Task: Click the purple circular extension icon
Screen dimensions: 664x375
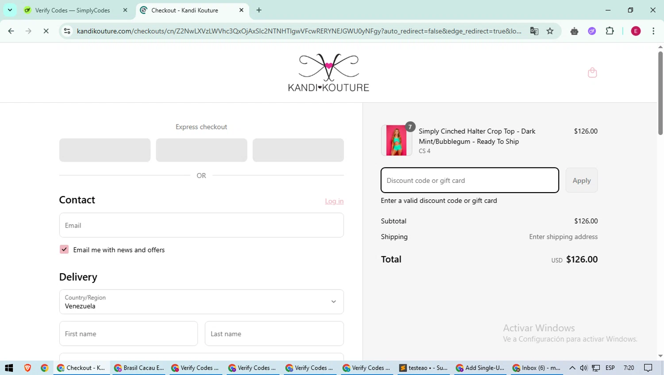Action: (592, 31)
